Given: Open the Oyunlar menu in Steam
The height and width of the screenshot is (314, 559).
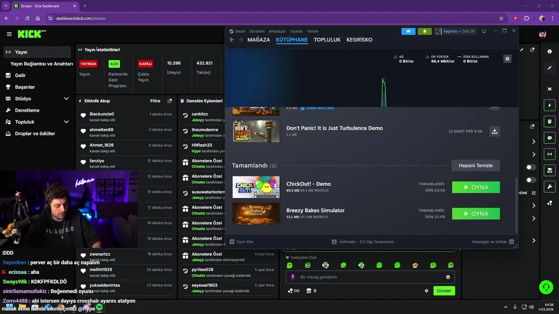Looking at the screenshot, I should coord(297,31).
